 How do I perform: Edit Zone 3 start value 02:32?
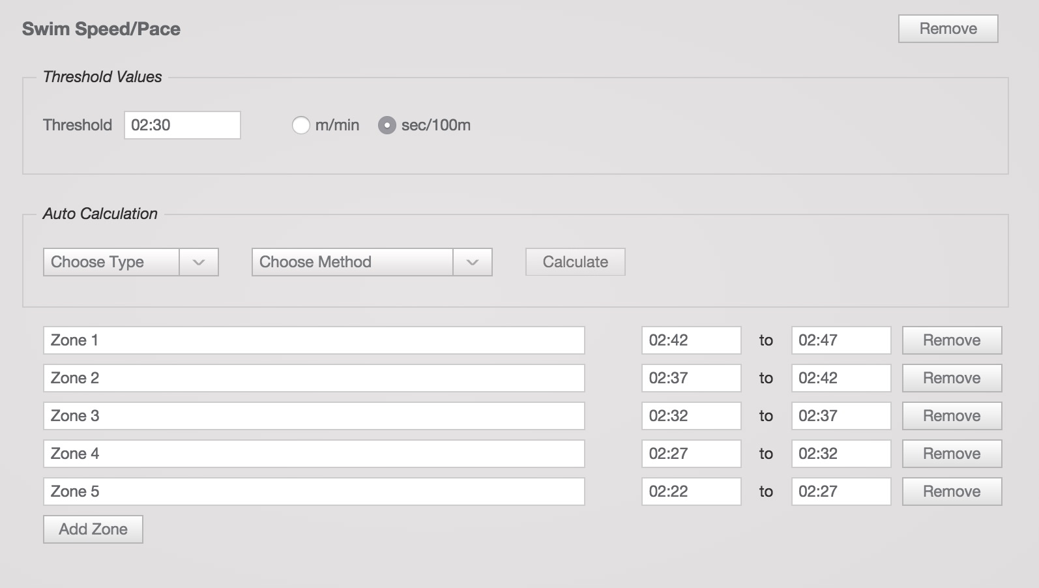click(x=692, y=416)
